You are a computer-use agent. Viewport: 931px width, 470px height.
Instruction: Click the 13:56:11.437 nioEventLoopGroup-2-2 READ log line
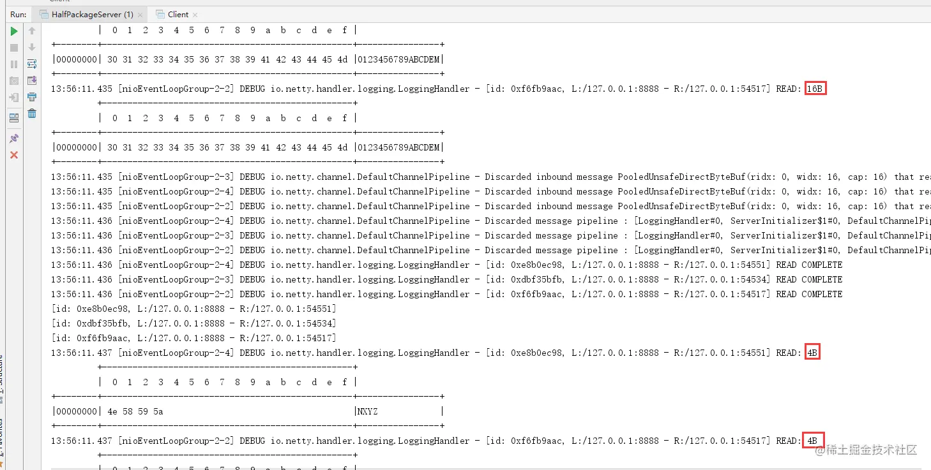(x=435, y=441)
